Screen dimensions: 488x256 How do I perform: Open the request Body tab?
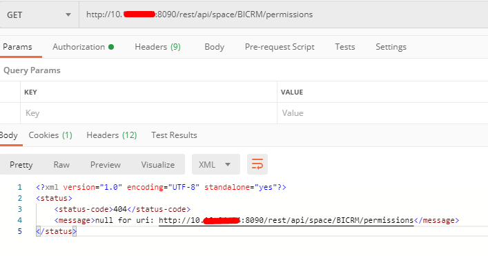click(215, 47)
